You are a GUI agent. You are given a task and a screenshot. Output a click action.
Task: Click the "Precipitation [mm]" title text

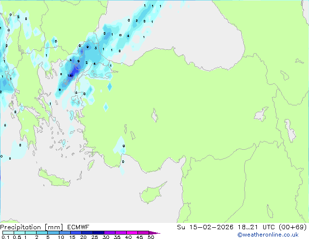click(x=32, y=227)
